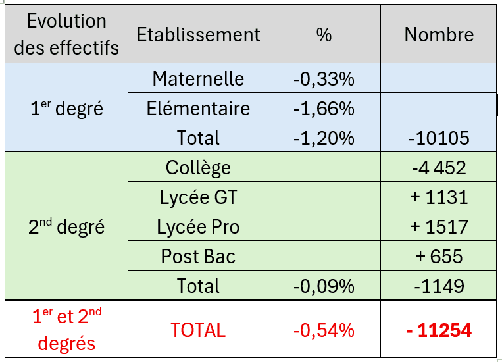Click the -1,66% percentage cell

pos(324,109)
